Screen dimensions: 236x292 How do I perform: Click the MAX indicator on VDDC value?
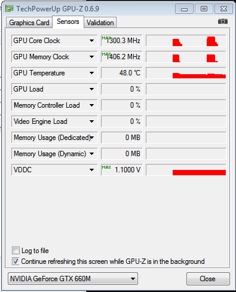point(106,167)
